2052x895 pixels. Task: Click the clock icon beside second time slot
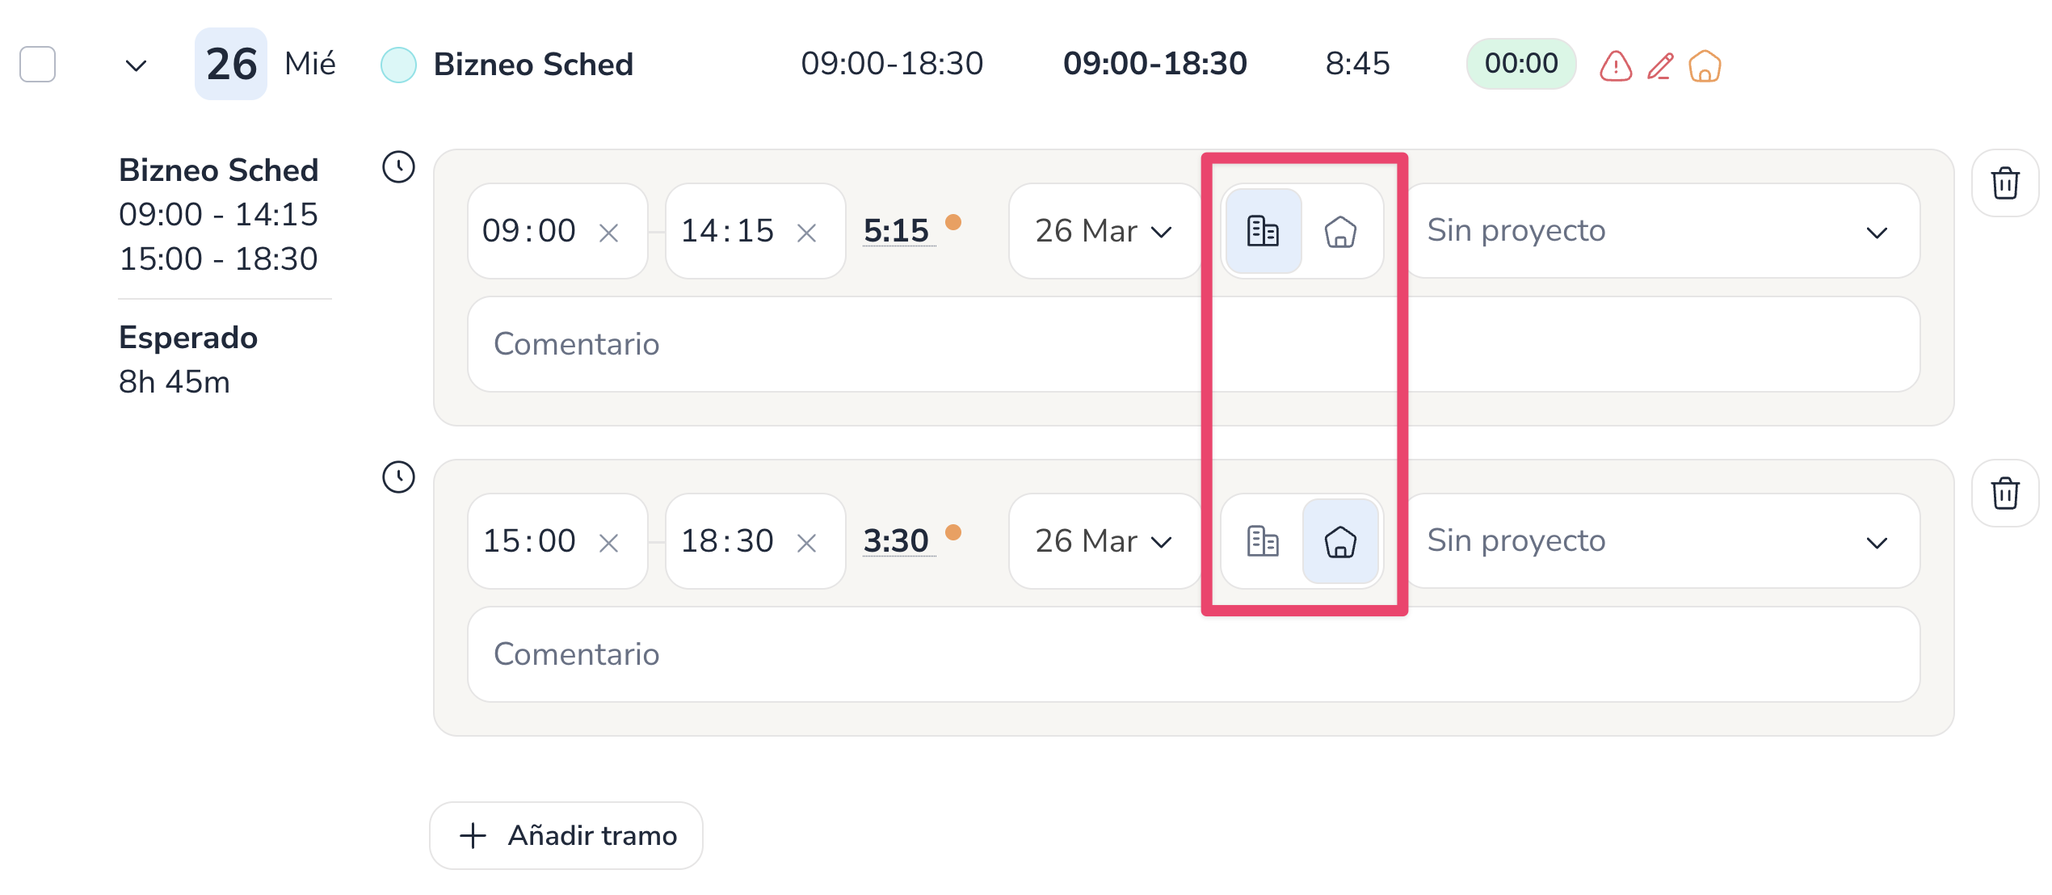(x=398, y=477)
